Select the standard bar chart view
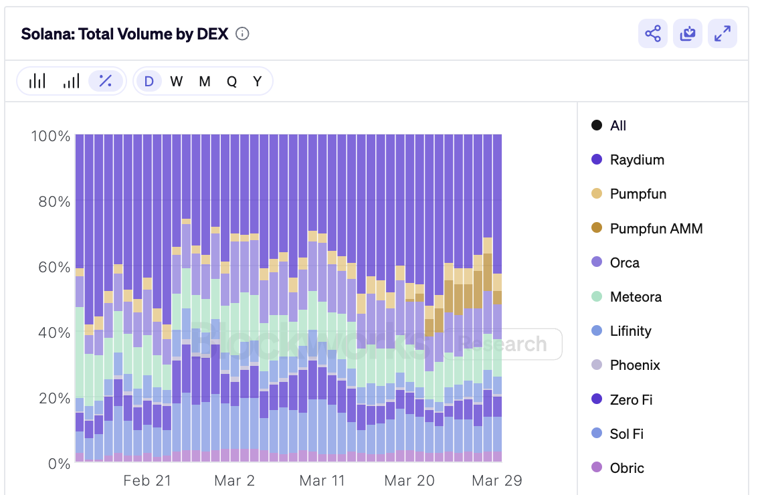 pyautogui.click(x=37, y=80)
